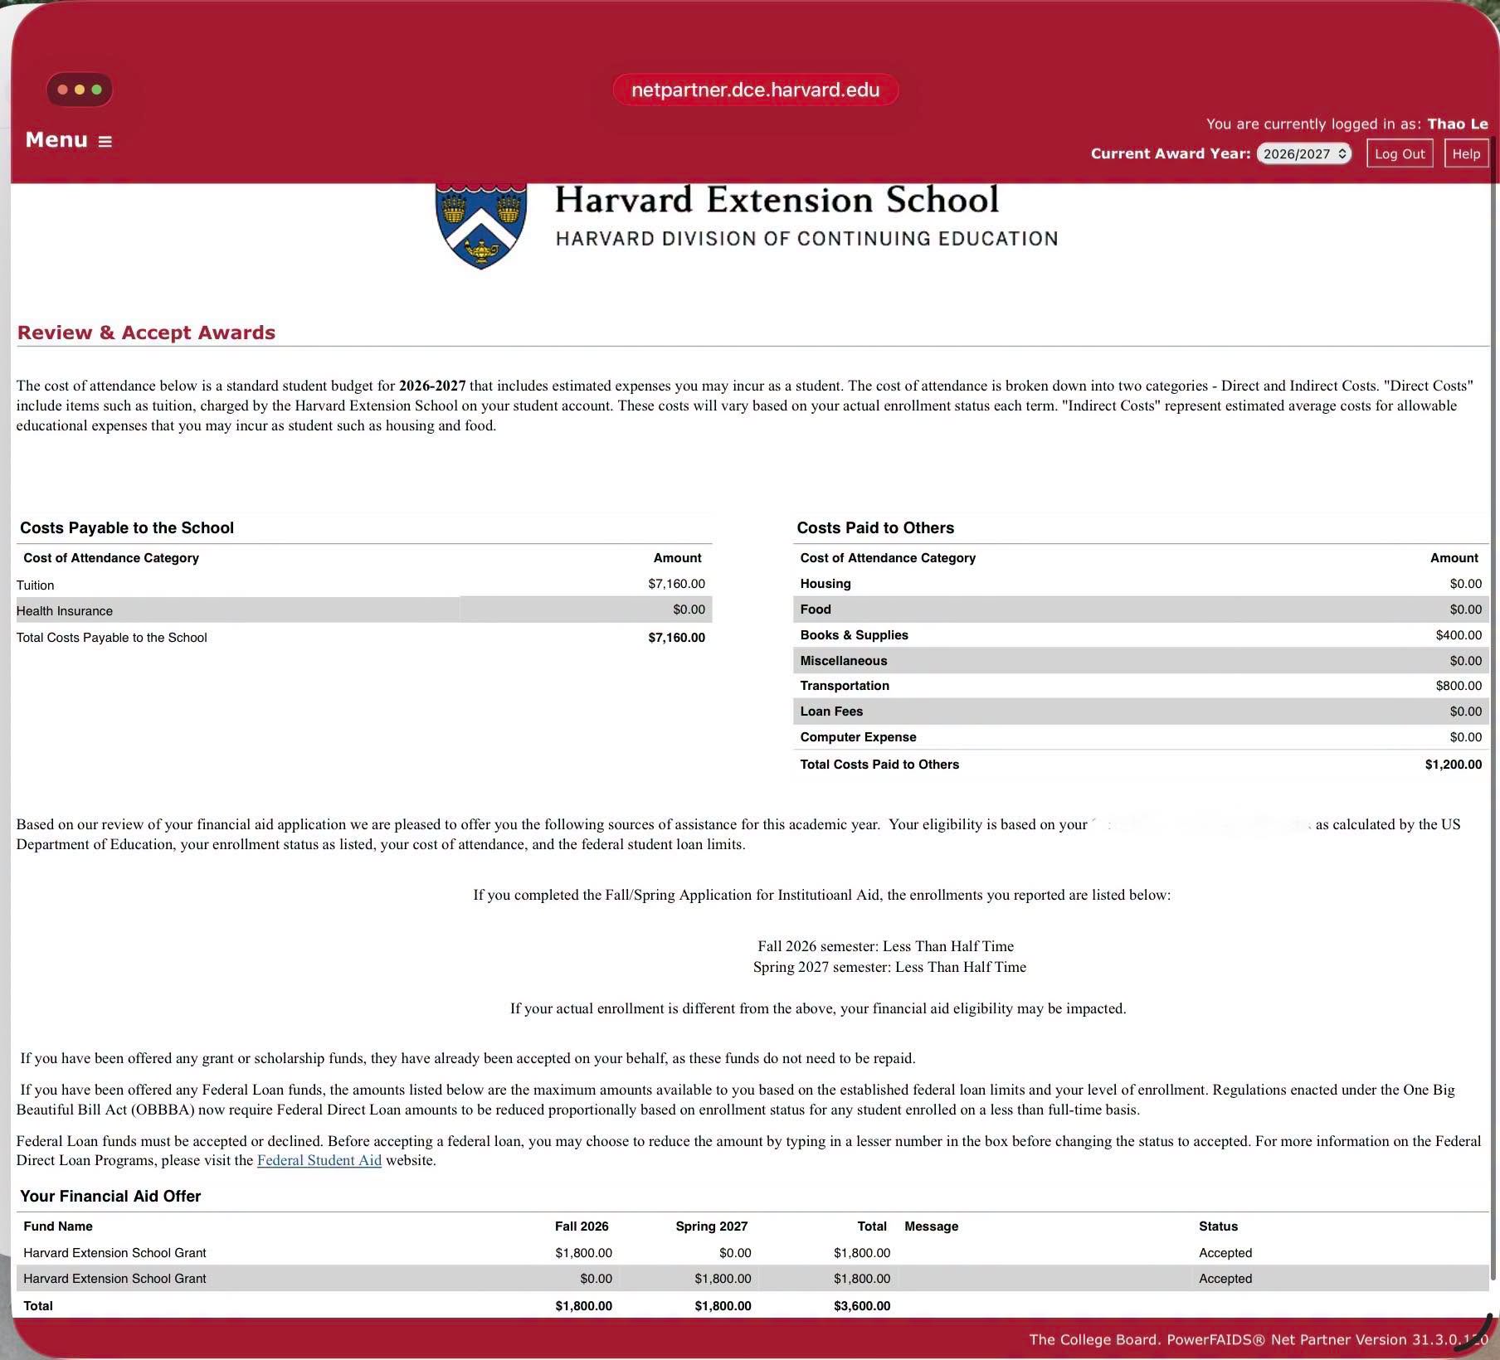Expand the Current Award Year 2026/2027 dropdown

tap(1303, 153)
